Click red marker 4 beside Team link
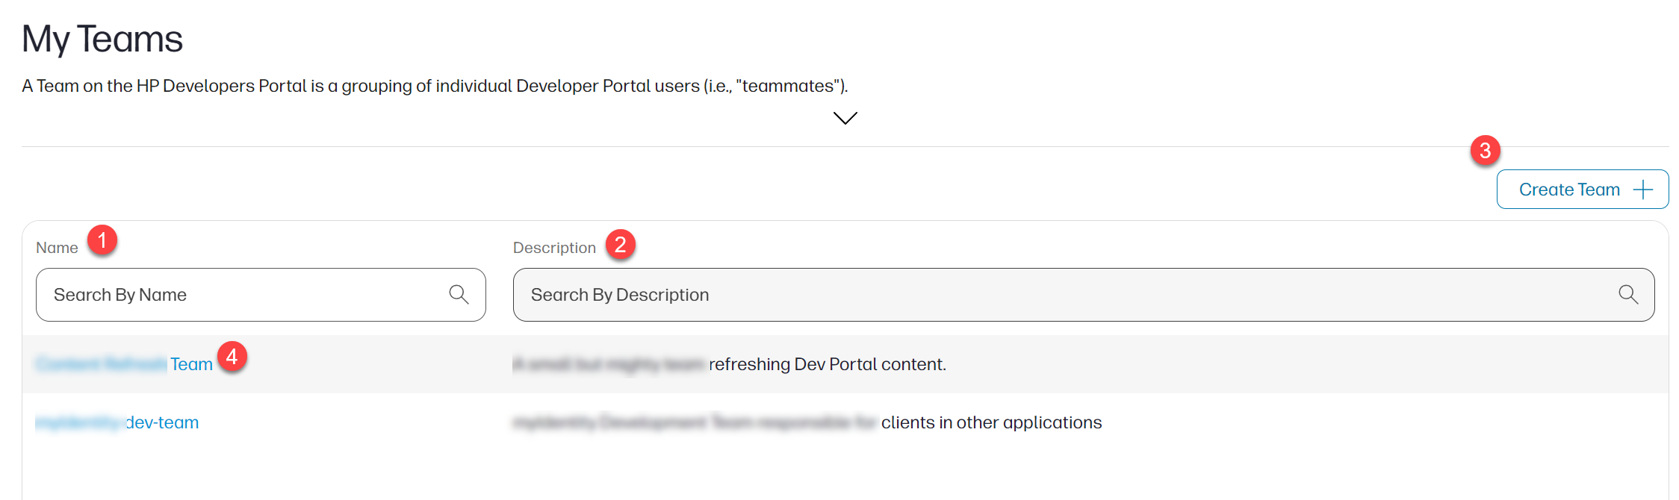This screenshot has width=1679, height=500. point(232,357)
